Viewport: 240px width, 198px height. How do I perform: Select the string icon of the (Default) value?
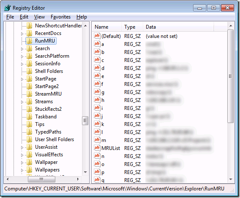pyautogui.click(x=97, y=36)
